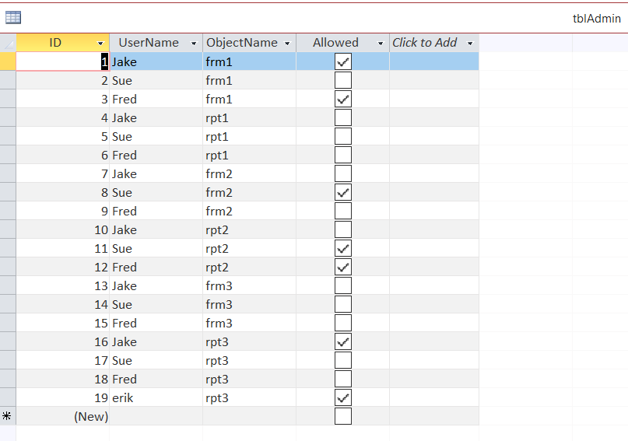Screen dimensions: 628x441
Task: Open the UserName column filter dropdown arrow
Action: [194, 44]
